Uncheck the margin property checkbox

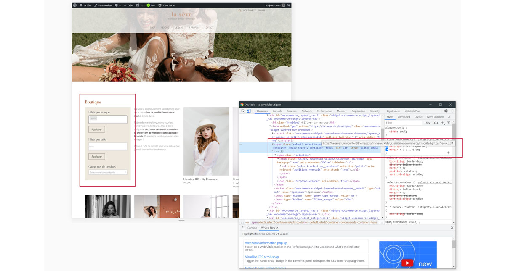point(387,150)
